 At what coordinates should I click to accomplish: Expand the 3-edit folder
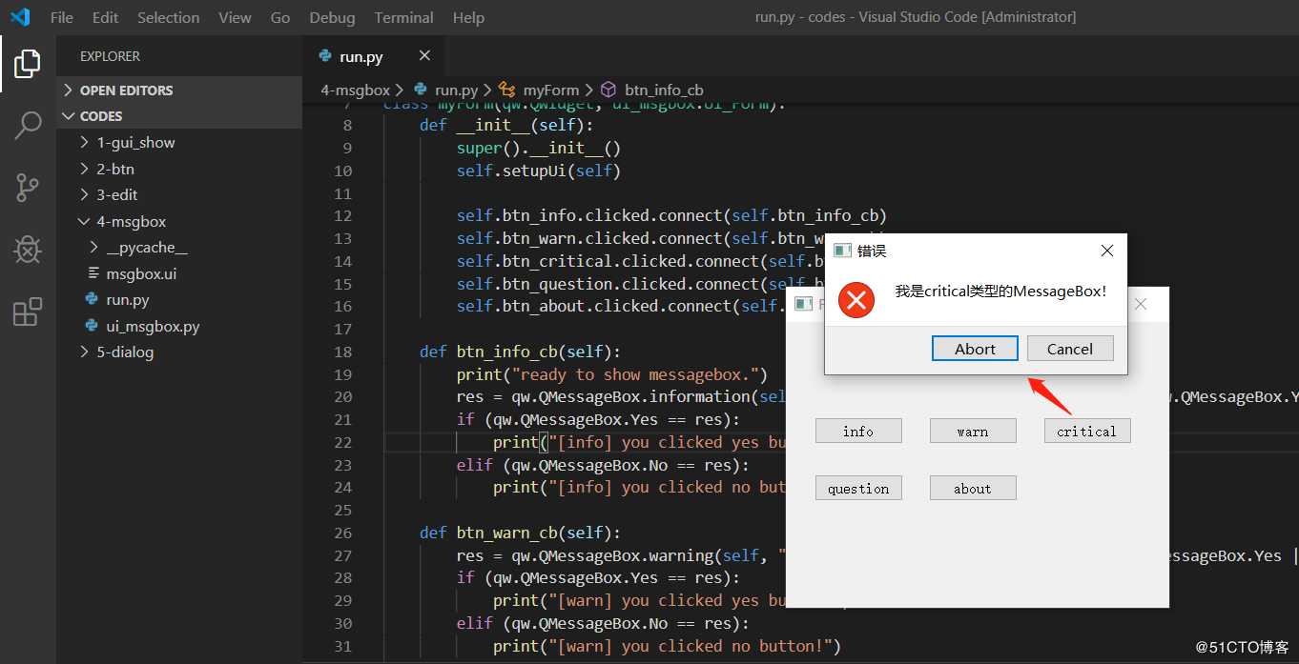[179, 194]
